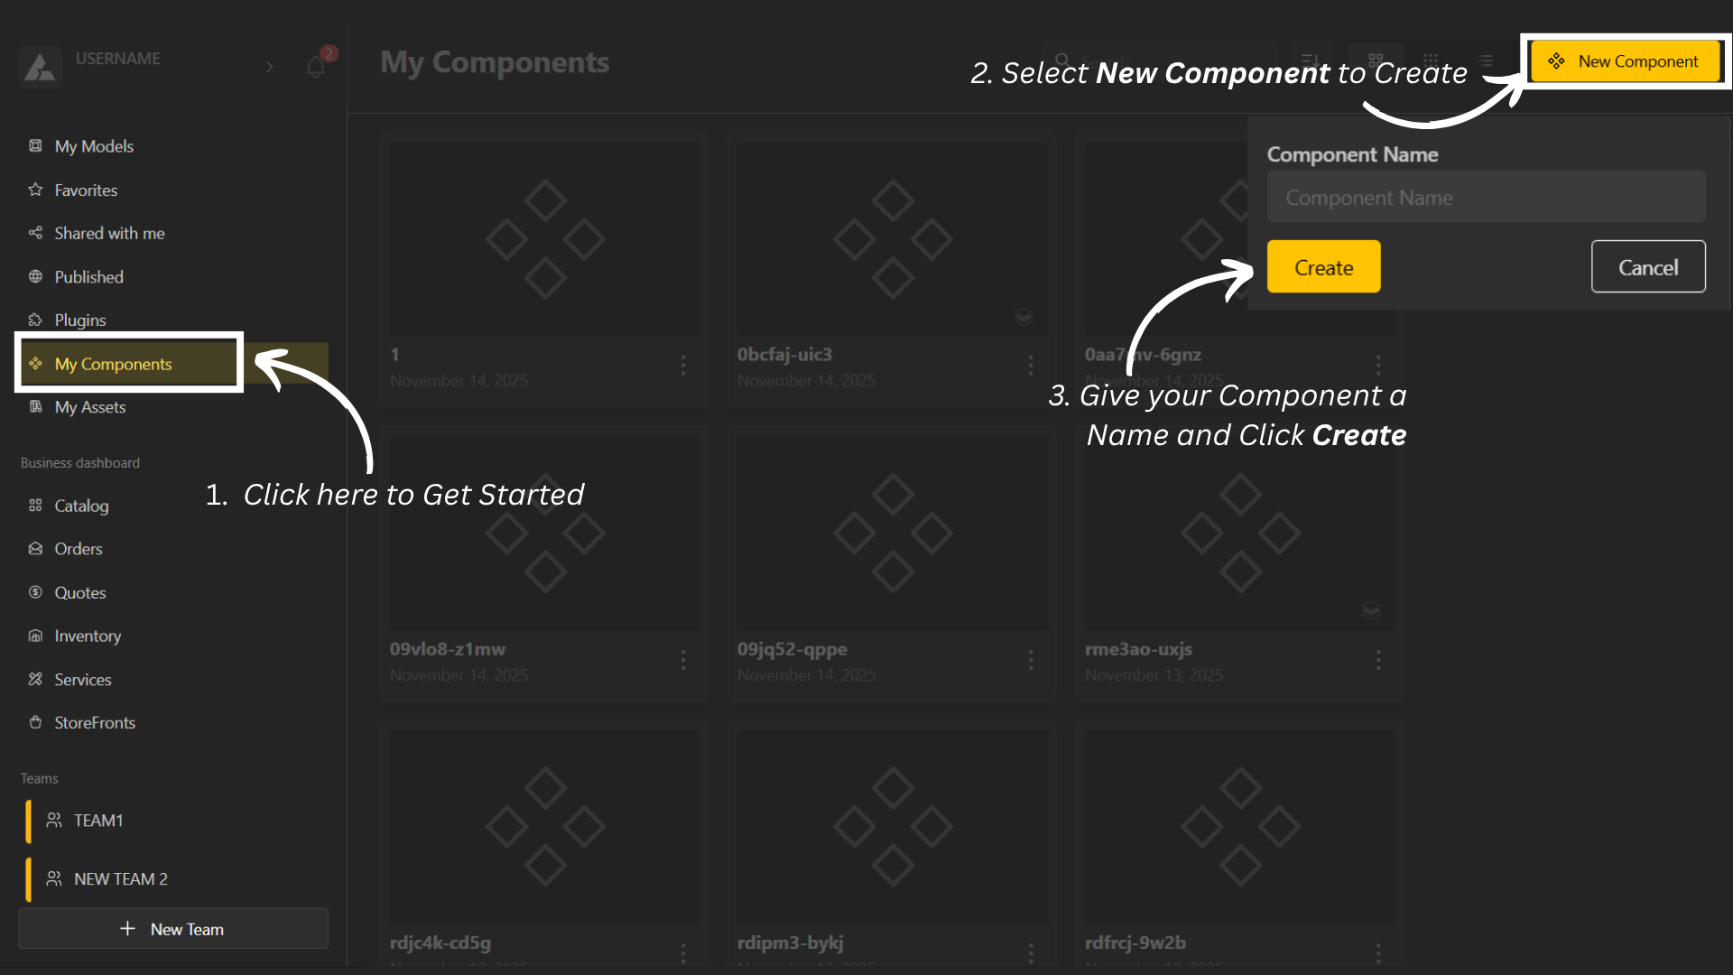
Task: Click the Component Name input field
Action: tap(1486, 198)
